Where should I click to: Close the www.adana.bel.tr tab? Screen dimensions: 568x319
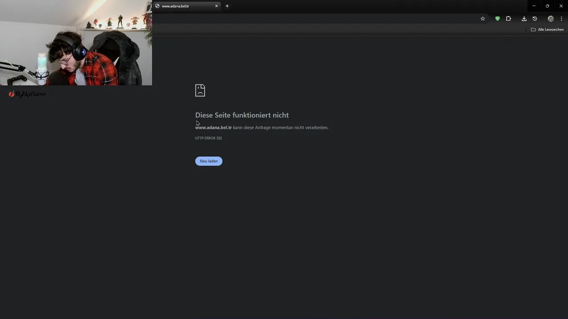(x=217, y=6)
